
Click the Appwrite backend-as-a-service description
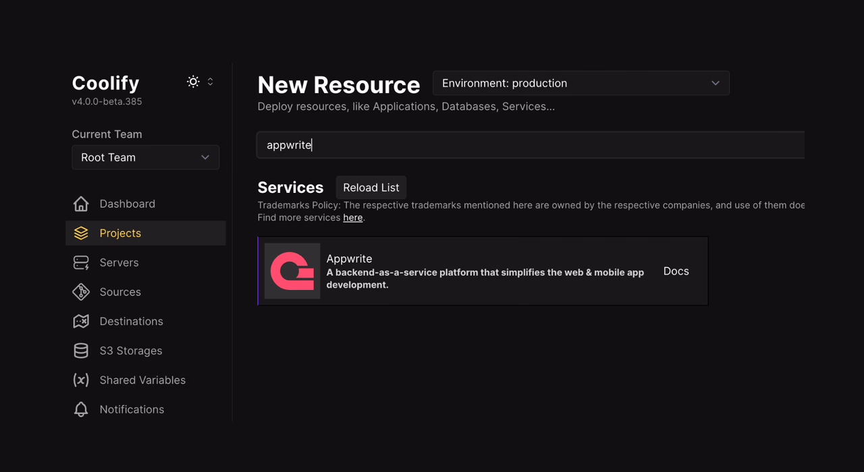coord(485,278)
